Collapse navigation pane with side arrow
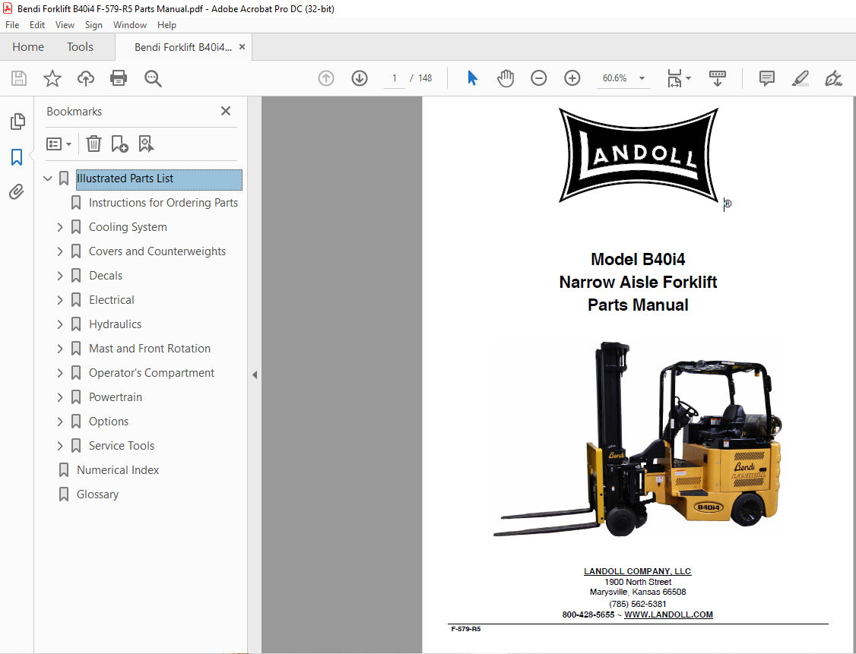 tap(255, 374)
